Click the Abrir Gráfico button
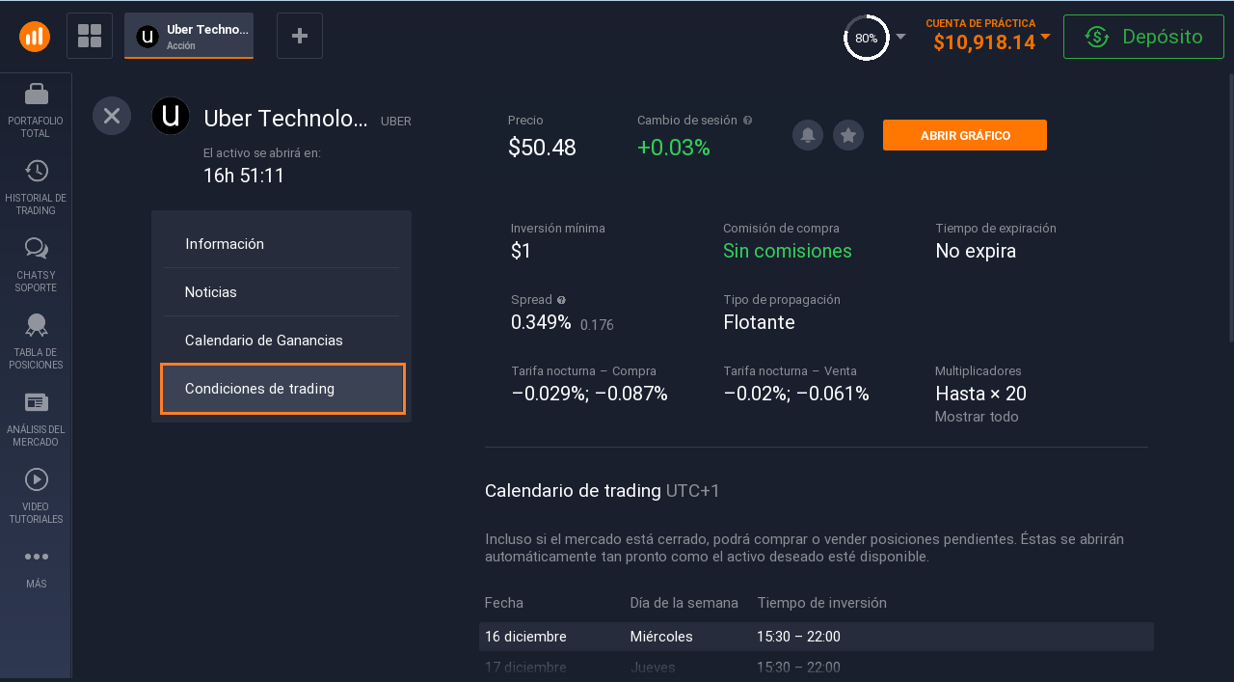This screenshot has height=682, width=1234. coord(965,135)
